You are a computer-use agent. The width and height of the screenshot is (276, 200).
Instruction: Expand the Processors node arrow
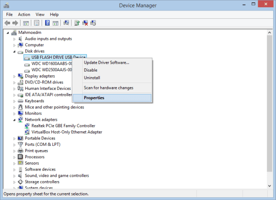[14, 157]
